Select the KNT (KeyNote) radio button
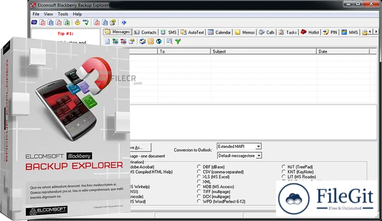Image resolution: width=382 pixels, height=221 pixels. 283,172
